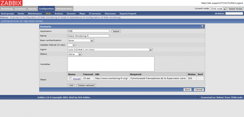The width and height of the screenshot is (244, 117).
Task: Open the Current node dropdown
Action: point(218,9)
